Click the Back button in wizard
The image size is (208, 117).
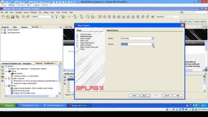click(x=134, y=96)
